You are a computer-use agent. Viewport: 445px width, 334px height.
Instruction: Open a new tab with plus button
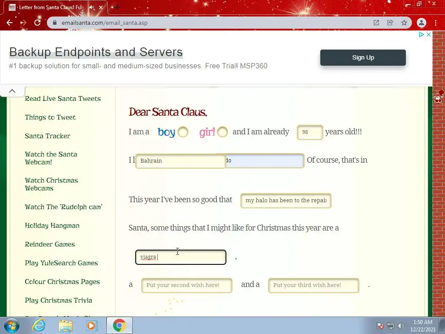(117, 7)
